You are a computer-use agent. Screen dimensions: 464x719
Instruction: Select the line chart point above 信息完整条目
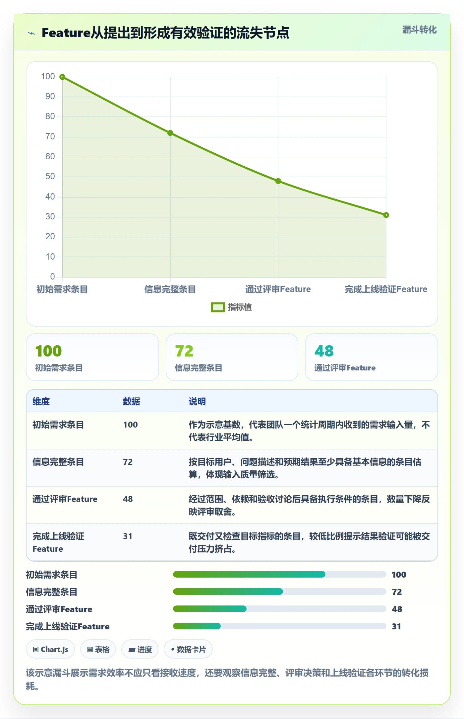[x=170, y=133]
